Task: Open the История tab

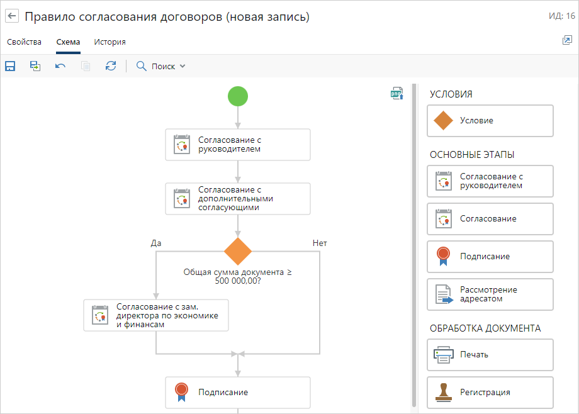Action: pyautogui.click(x=110, y=42)
